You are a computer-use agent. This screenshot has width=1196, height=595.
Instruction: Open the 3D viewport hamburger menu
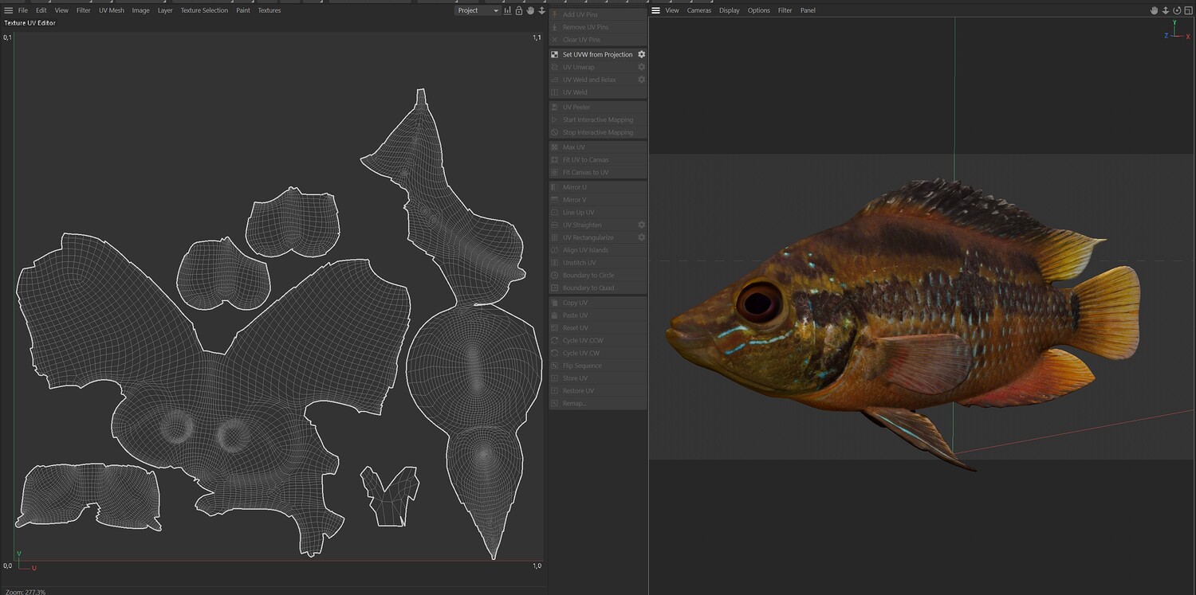[x=655, y=10]
